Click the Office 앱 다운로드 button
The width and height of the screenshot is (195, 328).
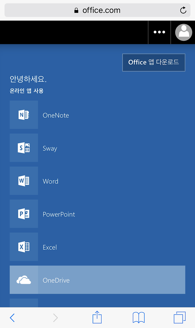[154, 62]
